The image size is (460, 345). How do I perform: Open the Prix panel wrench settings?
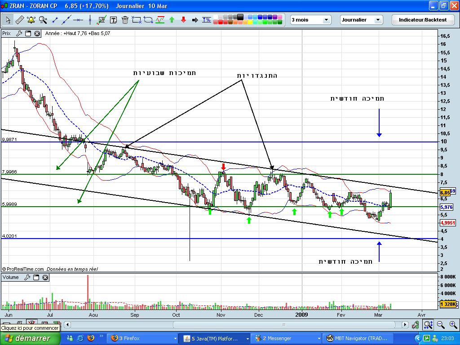(x=19, y=33)
